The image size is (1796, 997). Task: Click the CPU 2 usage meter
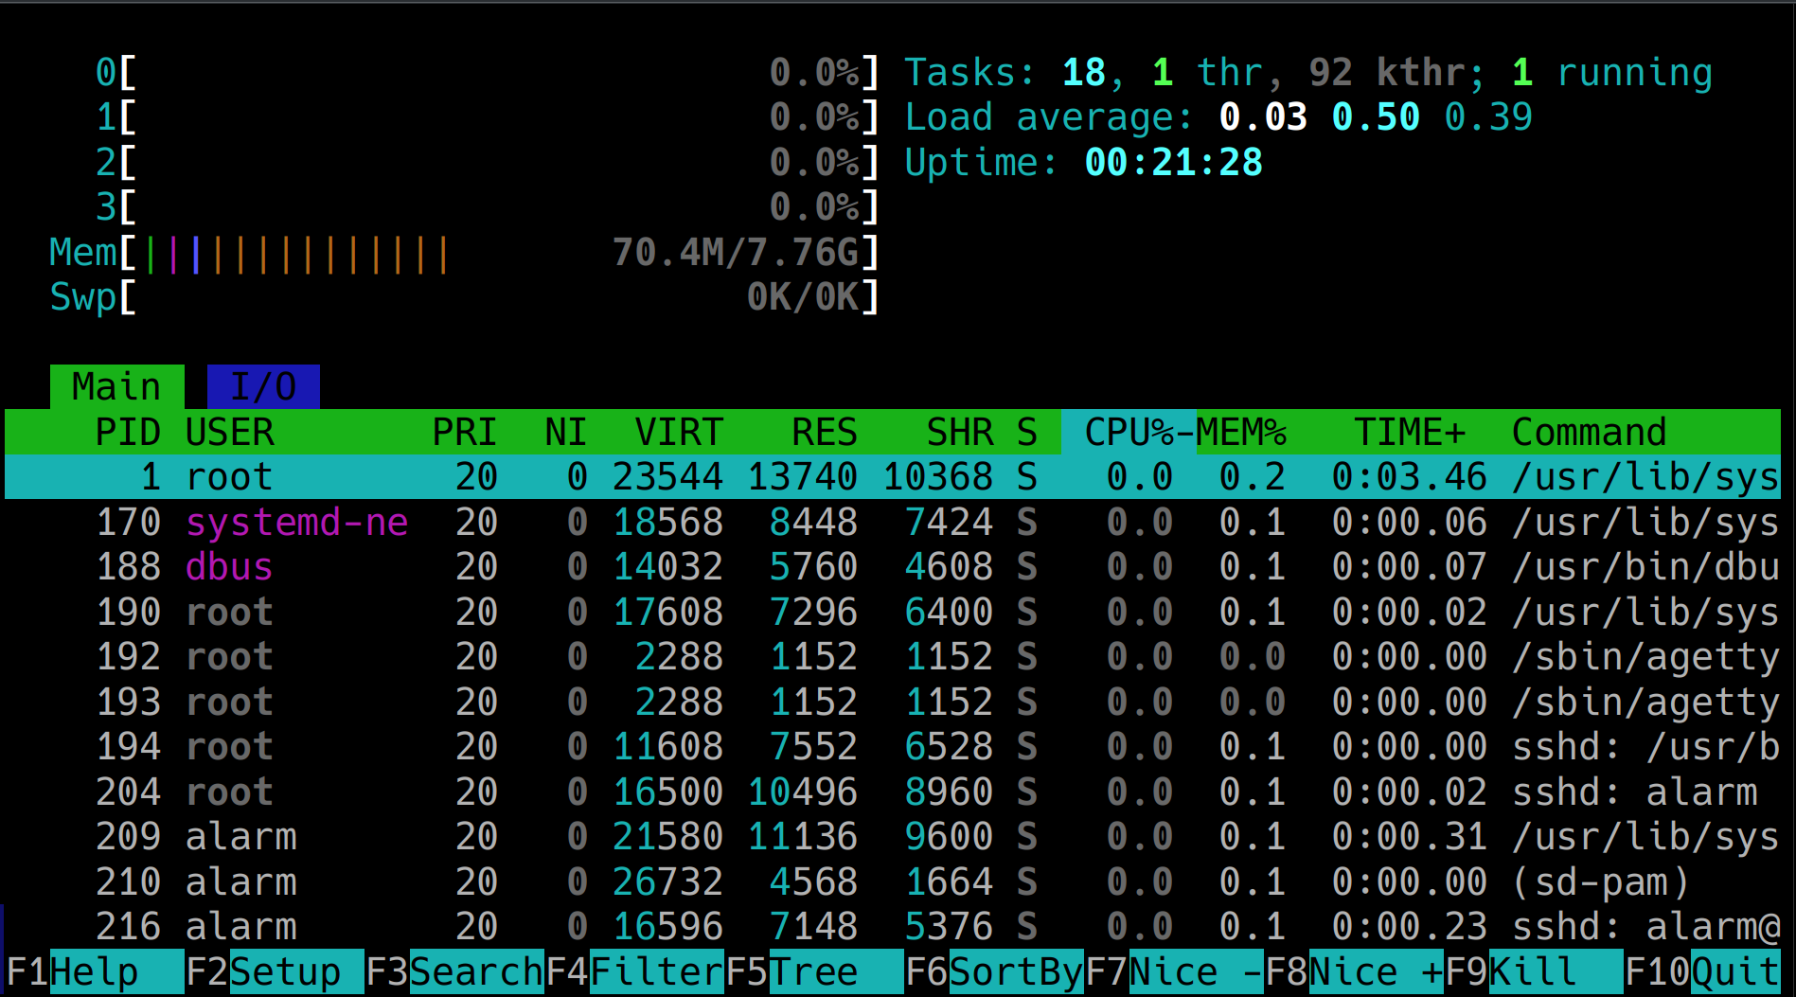488,162
